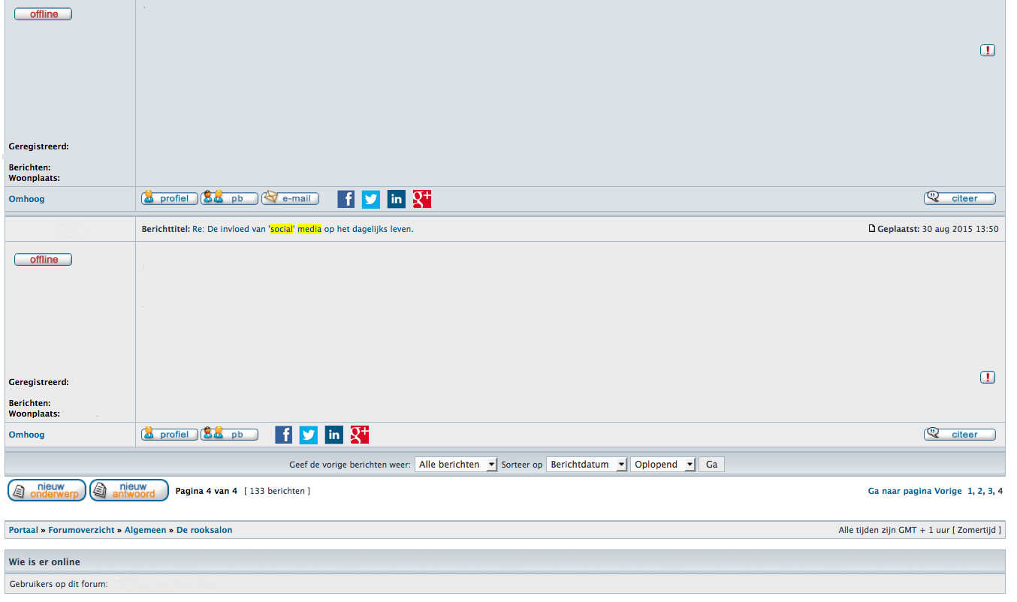Open the 'Alle berichten' dropdown
Image resolution: width=1017 pixels, height=602 pixels.
pyautogui.click(x=456, y=465)
